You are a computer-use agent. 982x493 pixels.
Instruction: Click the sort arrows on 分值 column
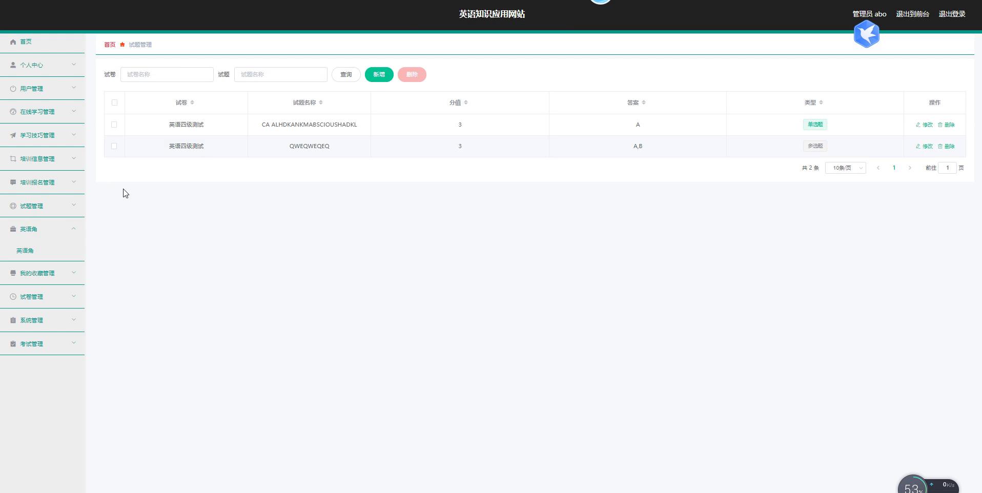coord(465,103)
